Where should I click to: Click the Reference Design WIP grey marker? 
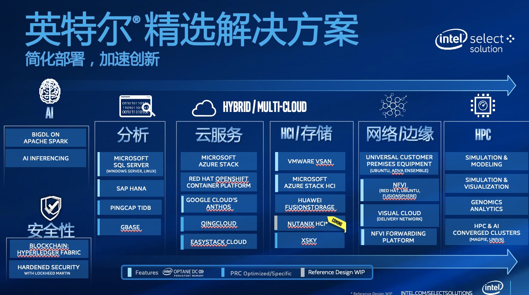pos(303,272)
